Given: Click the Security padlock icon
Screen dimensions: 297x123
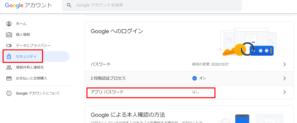Looking at the screenshot, I should coord(9,56).
